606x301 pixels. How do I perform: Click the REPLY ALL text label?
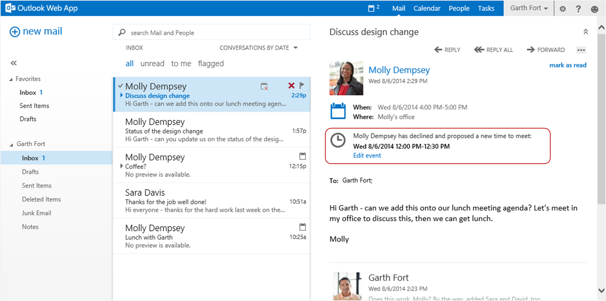click(x=500, y=50)
